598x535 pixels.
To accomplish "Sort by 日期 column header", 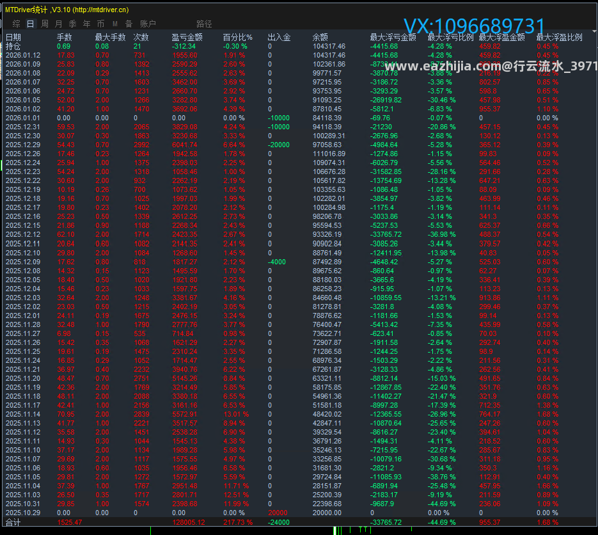I will 13,37.
